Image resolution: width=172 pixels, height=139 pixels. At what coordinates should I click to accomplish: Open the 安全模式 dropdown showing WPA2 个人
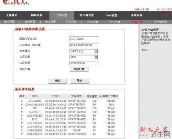point(84,51)
